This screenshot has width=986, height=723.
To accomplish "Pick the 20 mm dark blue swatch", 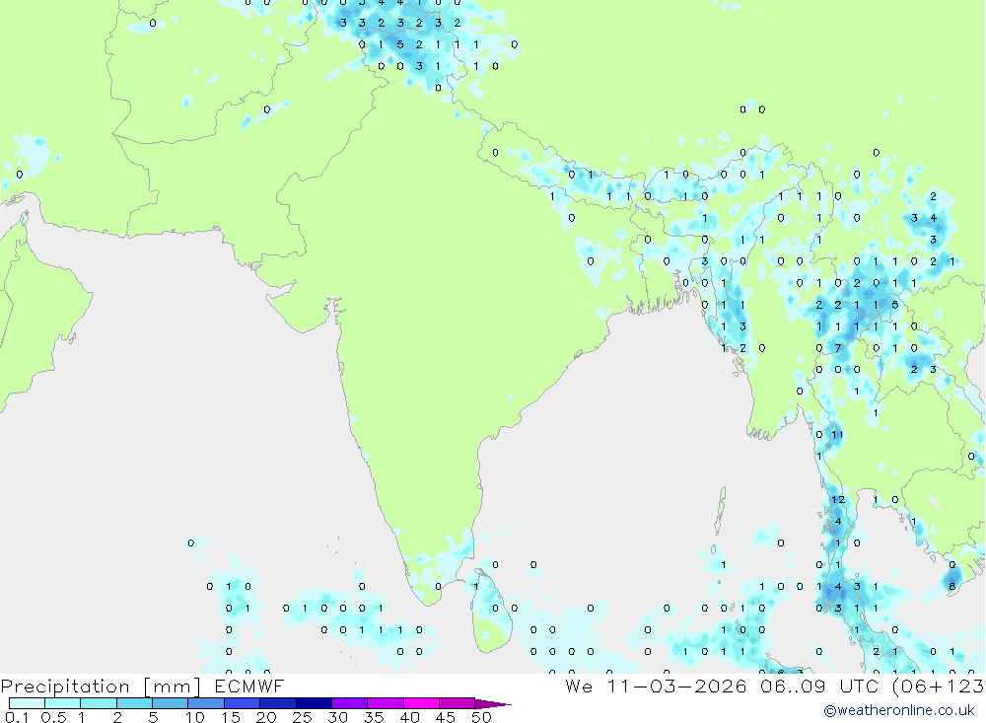I will click(x=277, y=703).
